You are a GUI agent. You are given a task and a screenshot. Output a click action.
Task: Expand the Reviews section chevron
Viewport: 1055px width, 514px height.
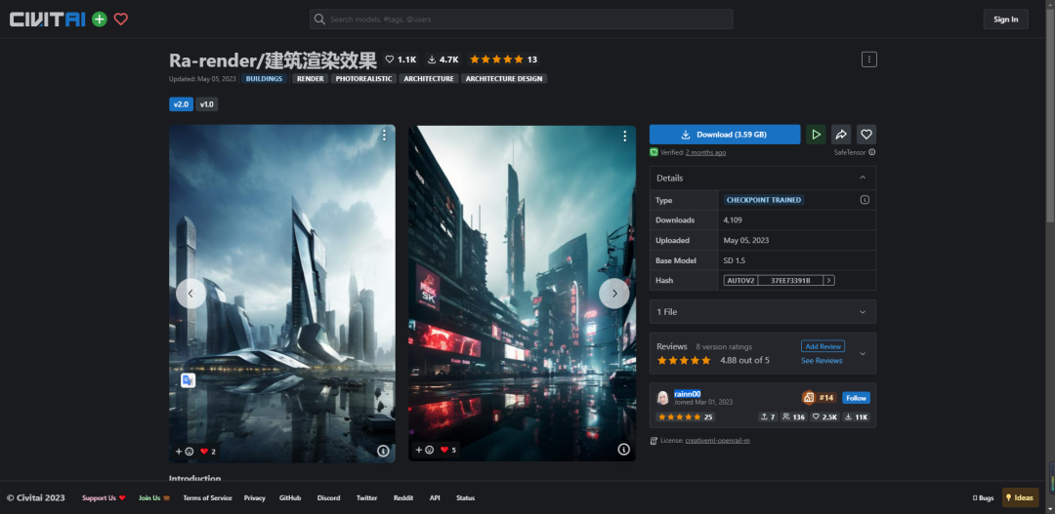(x=863, y=353)
